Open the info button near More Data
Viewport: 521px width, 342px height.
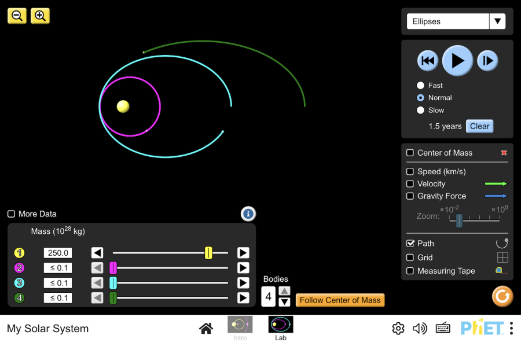pyautogui.click(x=248, y=214)
